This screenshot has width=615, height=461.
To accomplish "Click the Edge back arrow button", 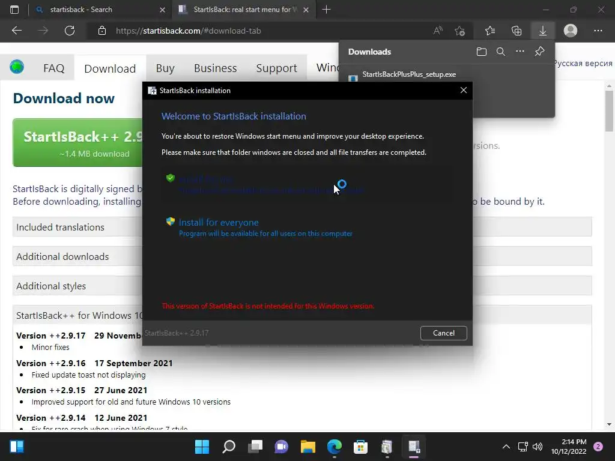I will pos(17,31).
